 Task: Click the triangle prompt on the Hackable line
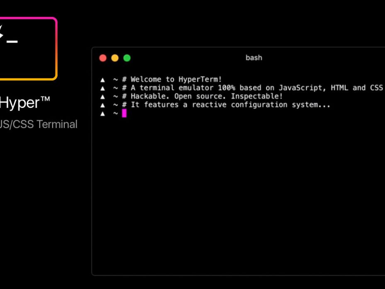pos(102,97)
